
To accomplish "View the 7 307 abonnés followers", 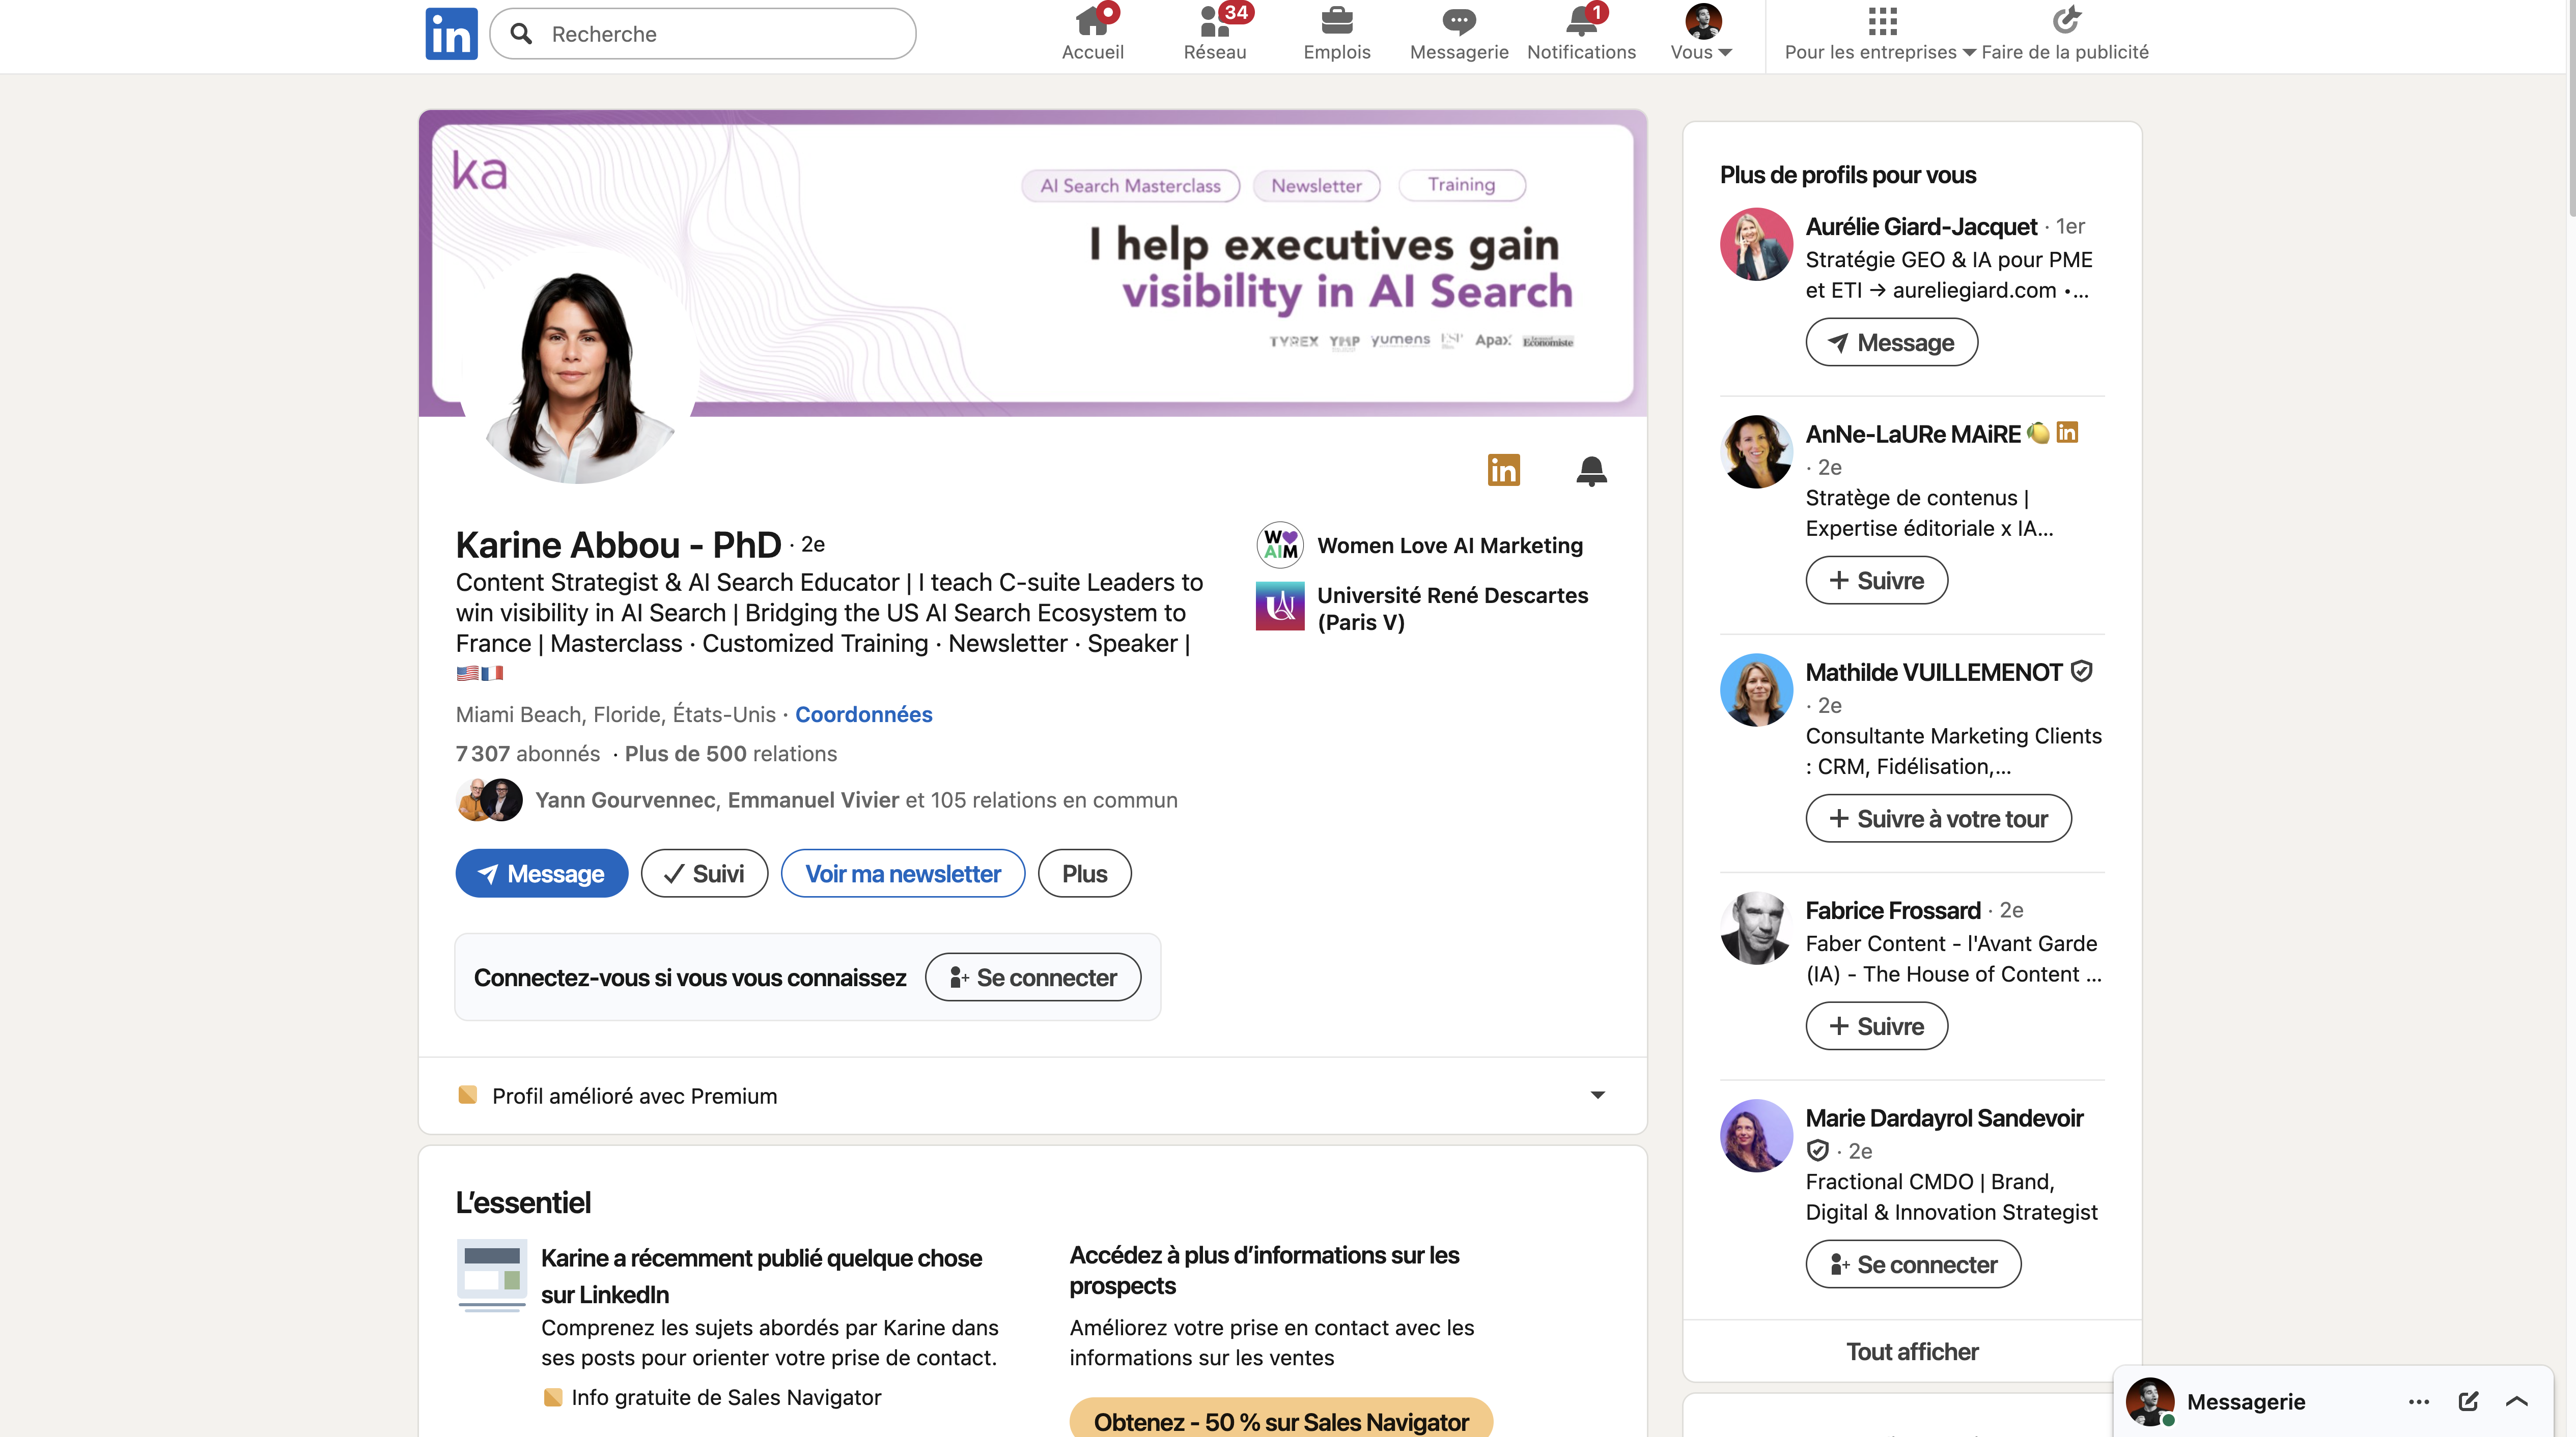I will [x=528, y=754].
